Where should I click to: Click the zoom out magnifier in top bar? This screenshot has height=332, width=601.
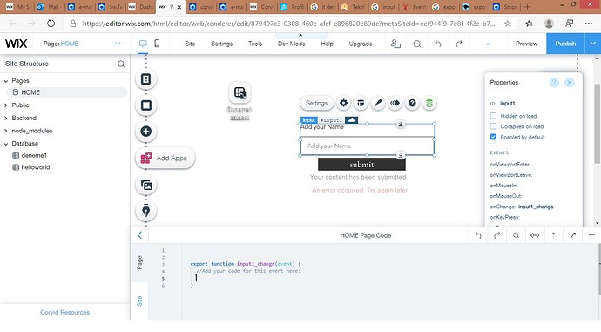pyautogui.click(x=417, y=44)
